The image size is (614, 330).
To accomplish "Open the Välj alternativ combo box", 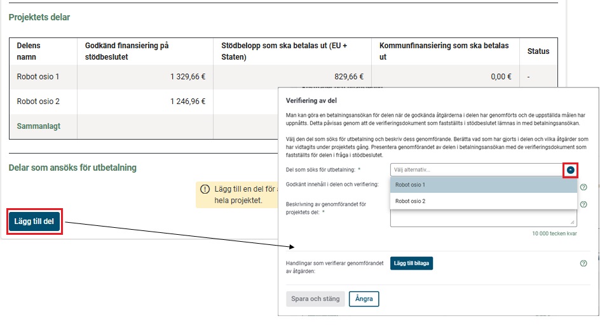I will 475,170.
